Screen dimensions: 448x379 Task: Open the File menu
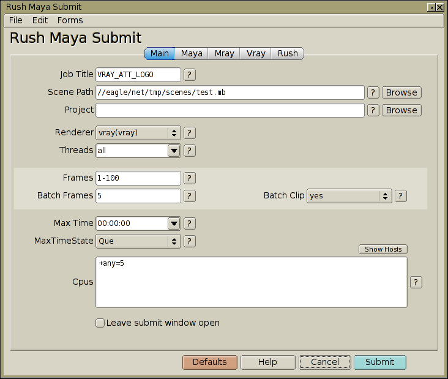(x=15, y=20)
